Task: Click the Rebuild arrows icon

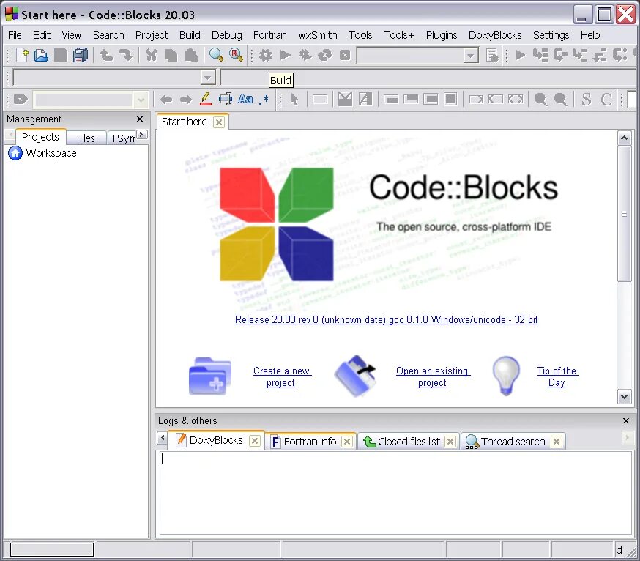Action: 325,55
